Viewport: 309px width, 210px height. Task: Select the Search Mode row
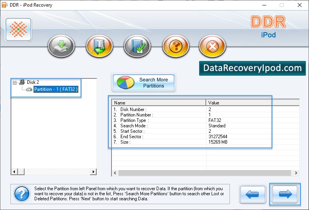[x=205, y=126]
